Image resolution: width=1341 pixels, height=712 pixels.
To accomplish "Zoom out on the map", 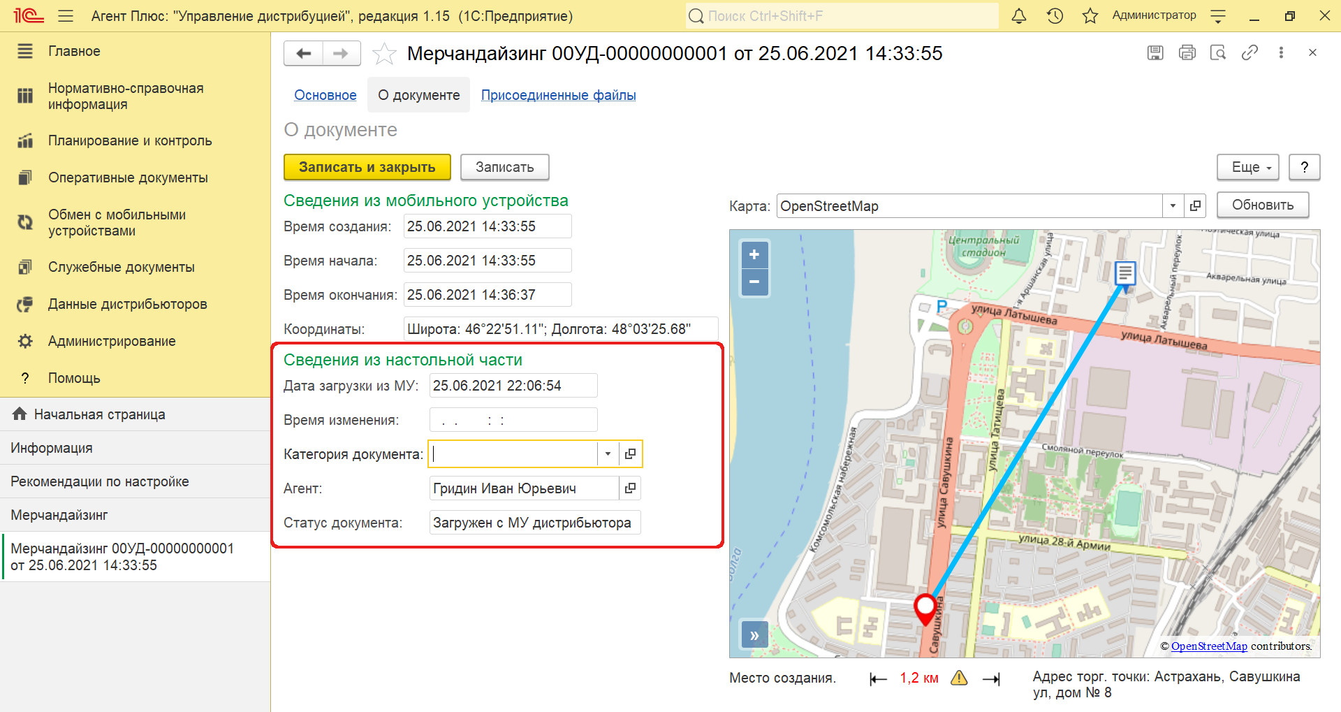I will tap(754, 282).
